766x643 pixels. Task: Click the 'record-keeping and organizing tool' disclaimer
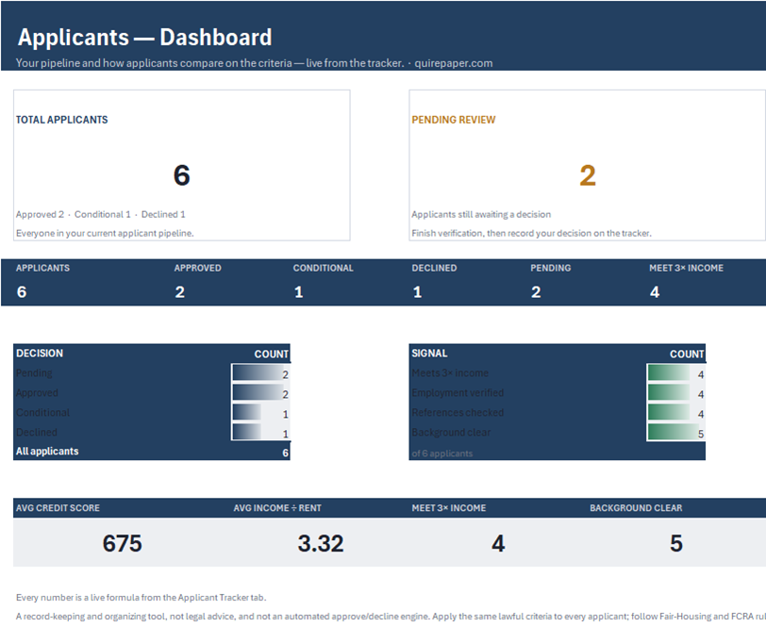click(391, 617)
